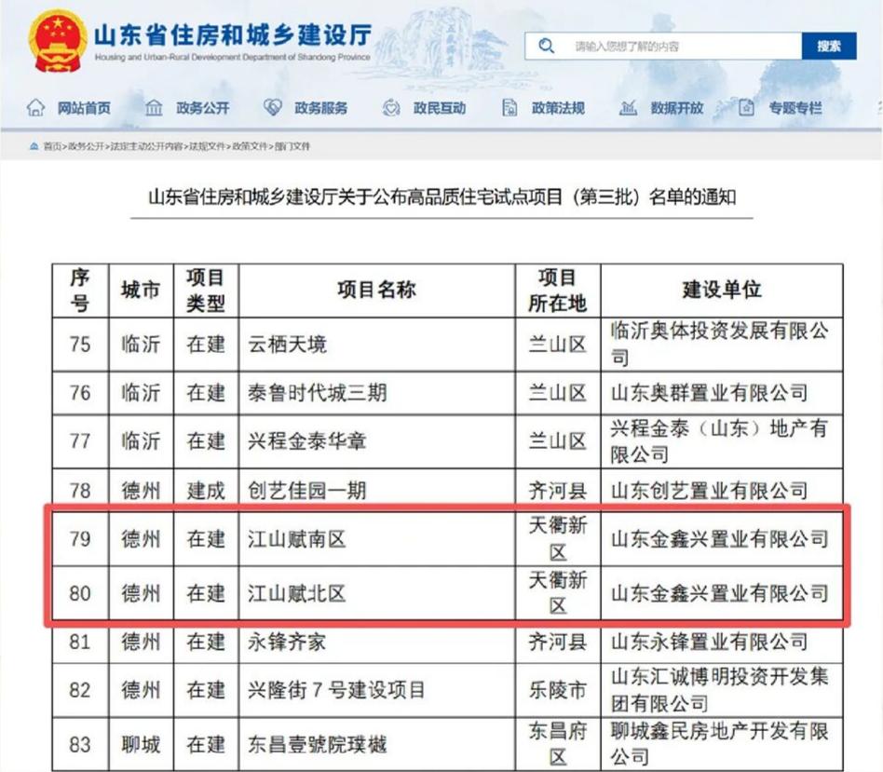Viewport: 883px width, 772px height.
Task: Select 政民互动 in the navigation bar
Action: point(440,107)
